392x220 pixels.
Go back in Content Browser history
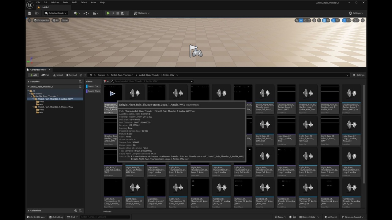81,75
